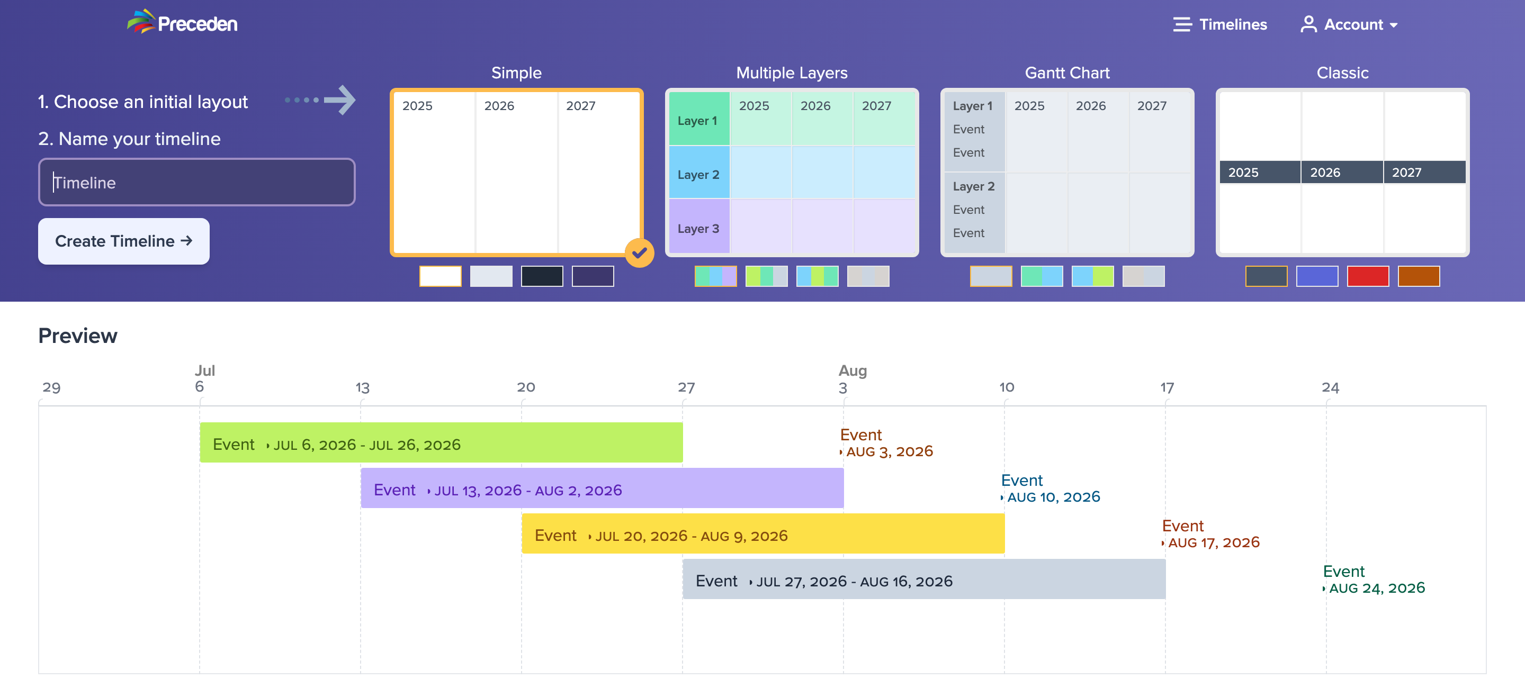1525x688 pixels.
Task: Click the Timelines hamburger icon
Action: pyautogui.click(x=1182, y=24)
